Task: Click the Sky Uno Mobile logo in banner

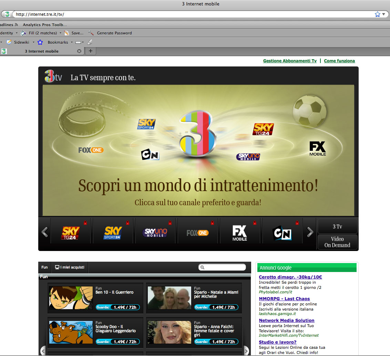Action: [x=248, y=157]
